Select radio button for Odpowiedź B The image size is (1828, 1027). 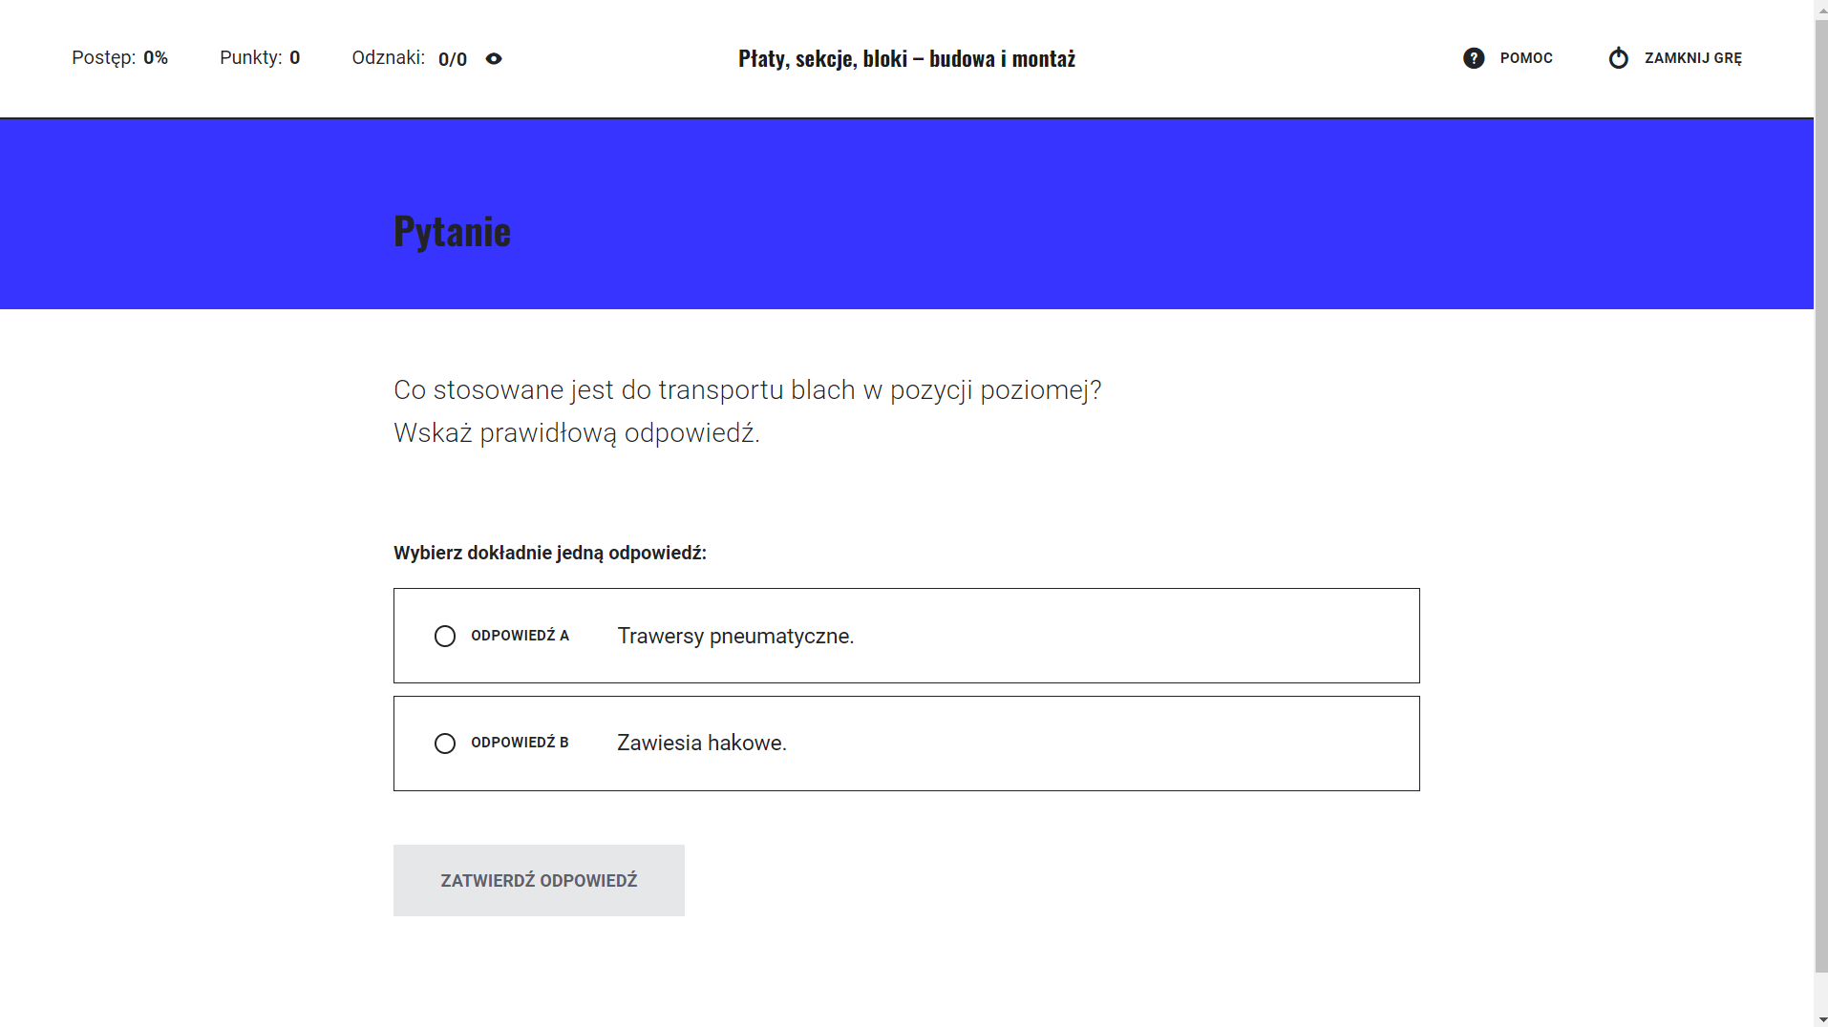[444, 743]
